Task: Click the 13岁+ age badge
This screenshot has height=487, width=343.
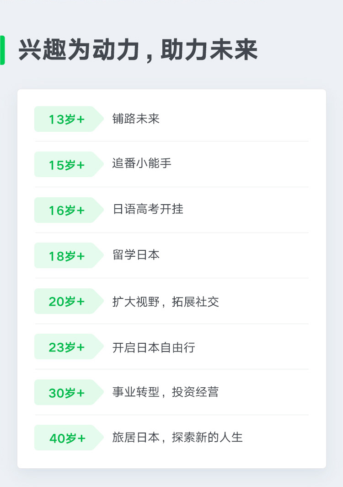Action: point(69,119)
